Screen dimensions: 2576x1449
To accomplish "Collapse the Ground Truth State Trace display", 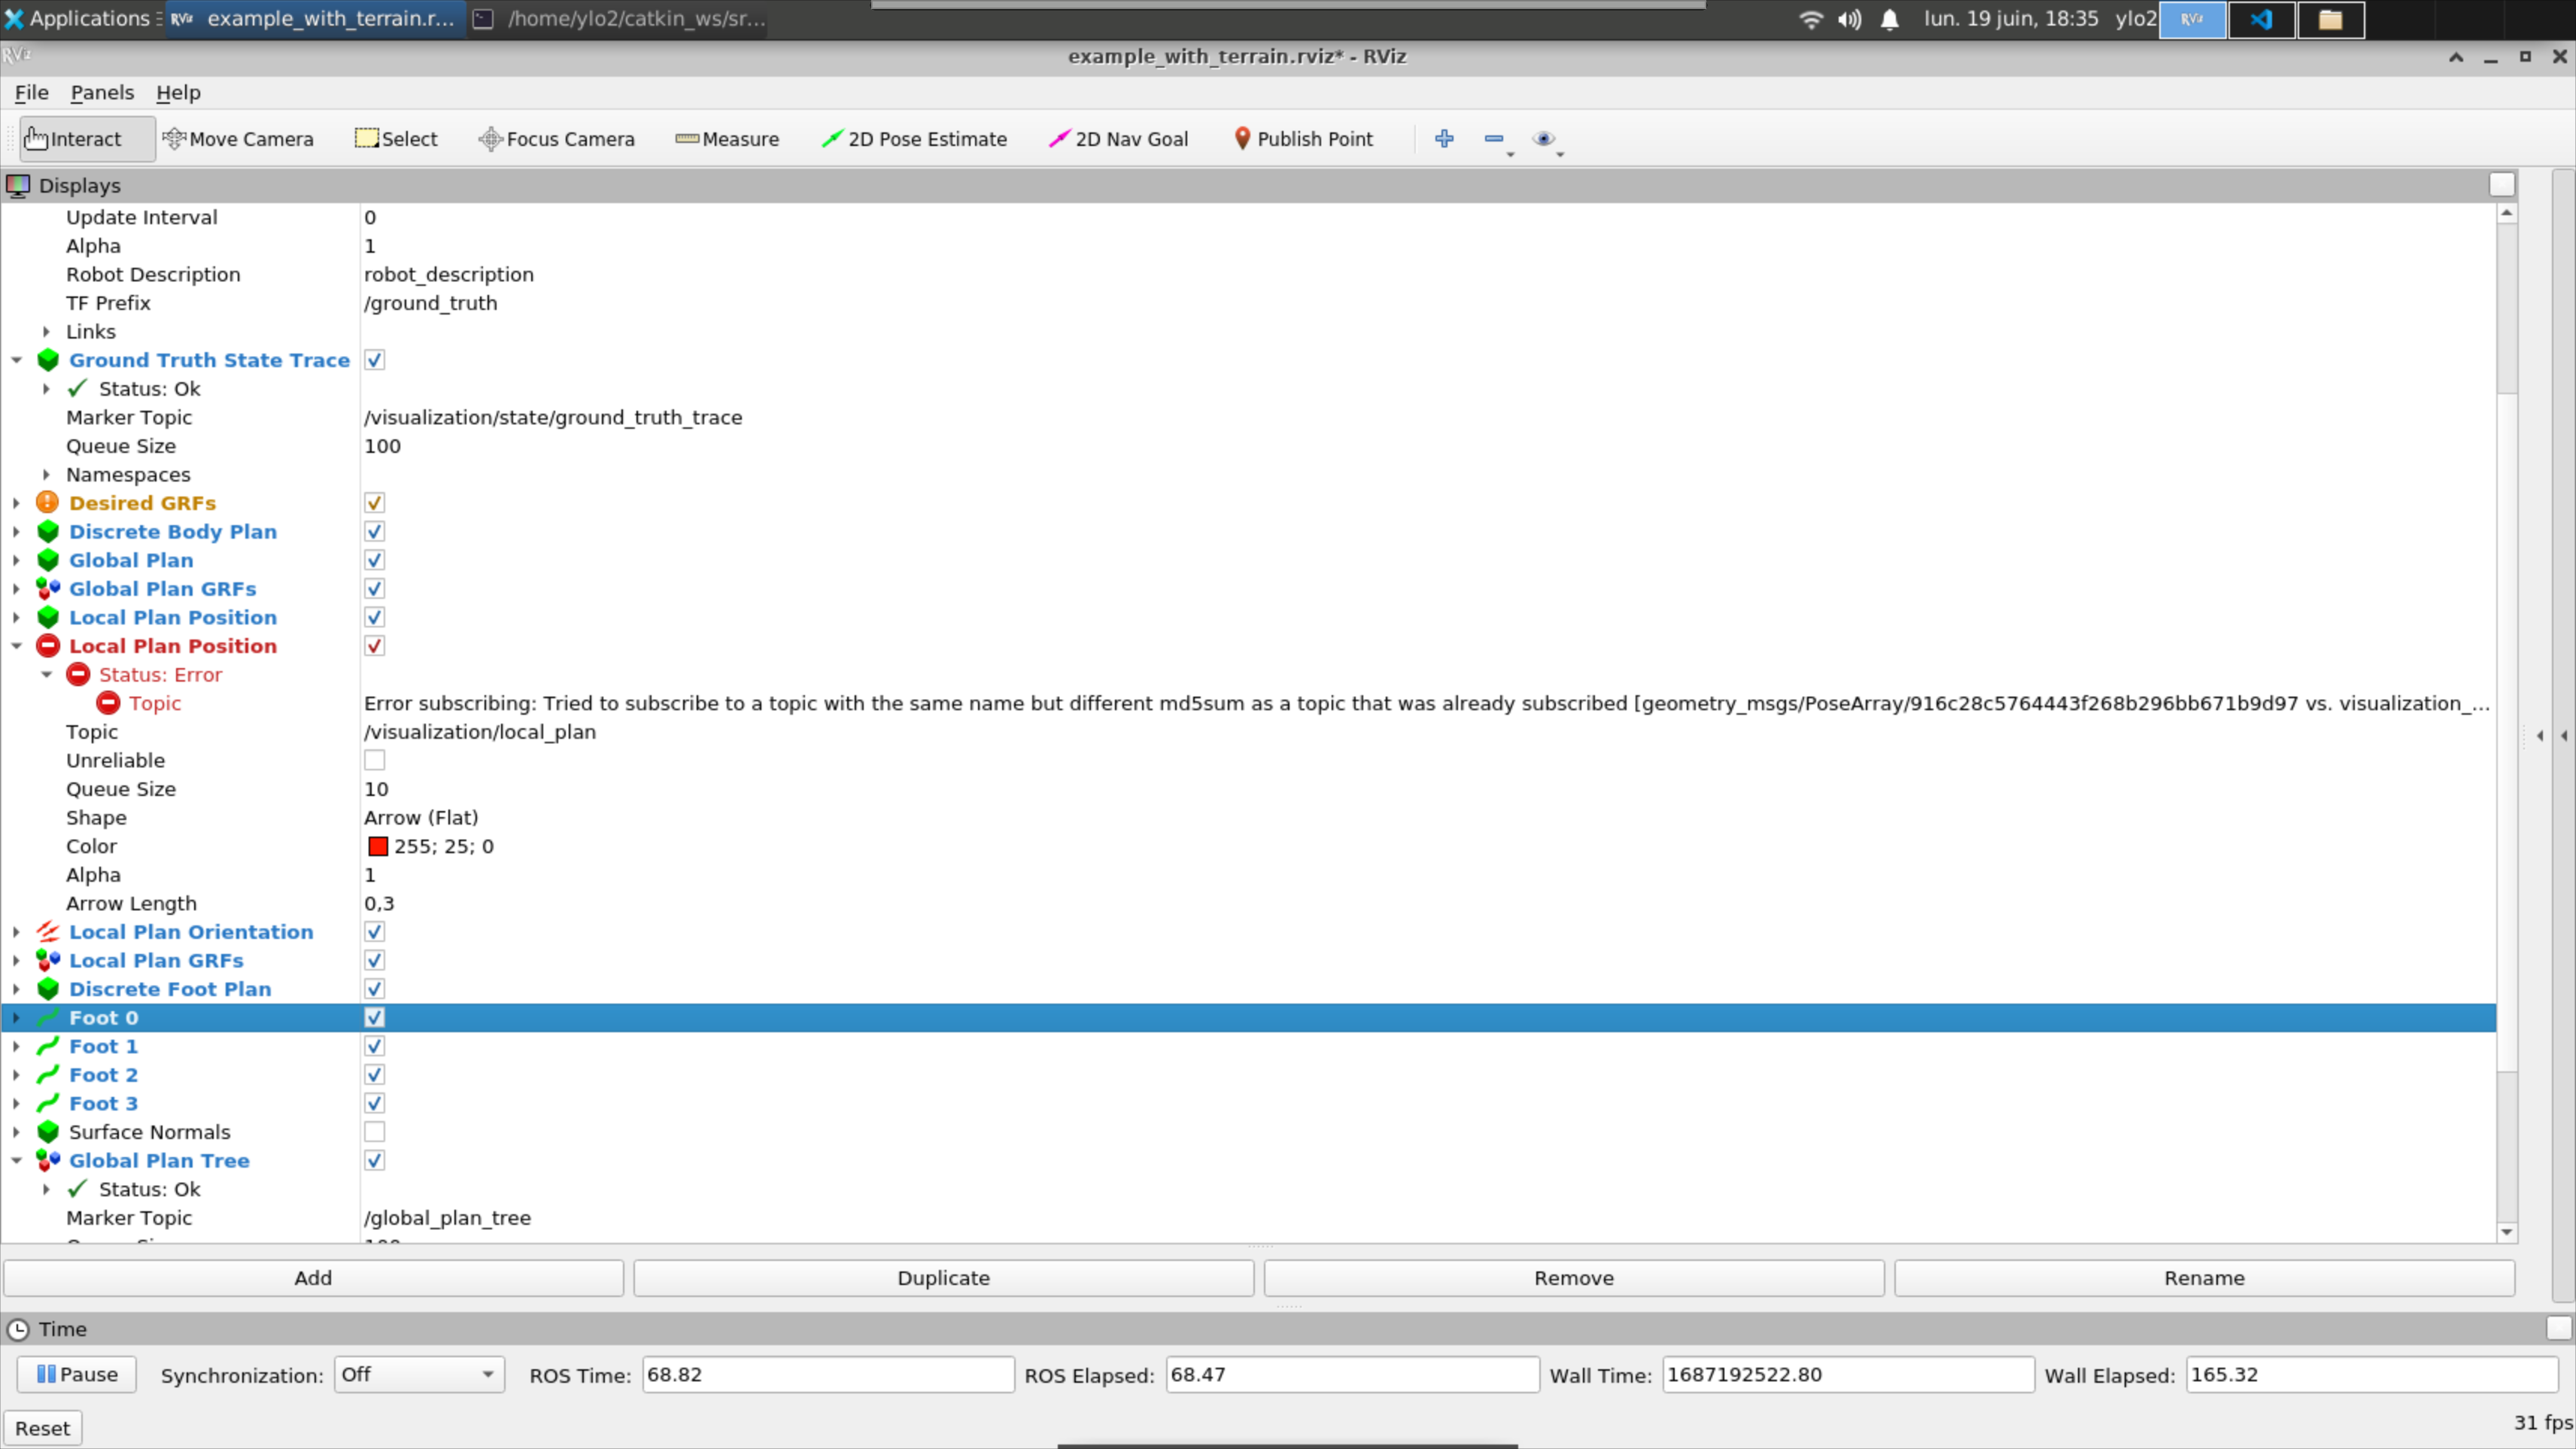I will click(16, 360).
